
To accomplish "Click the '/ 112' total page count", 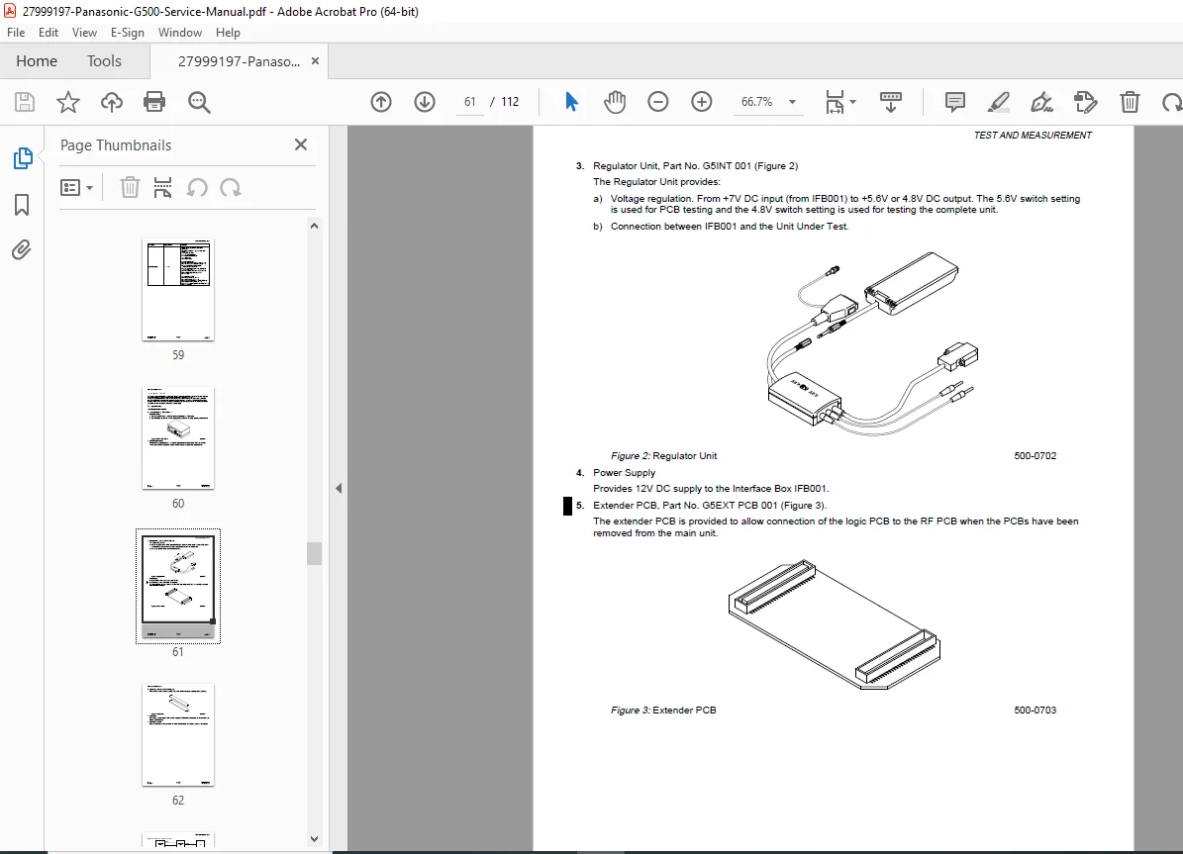I will point(505,102).
